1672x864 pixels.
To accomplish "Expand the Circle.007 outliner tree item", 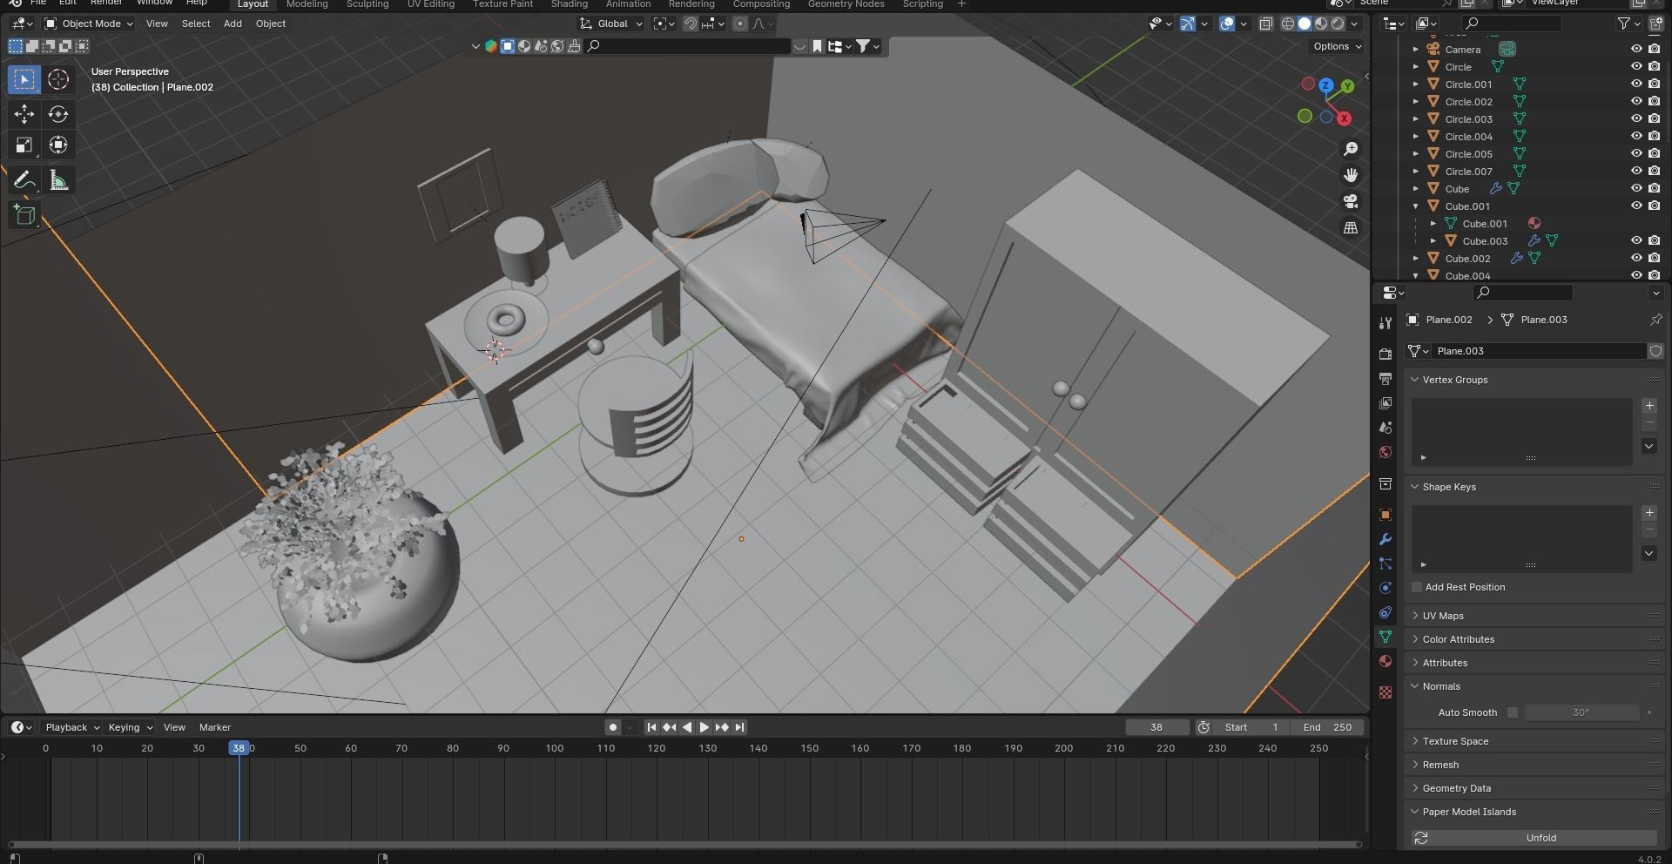I will [x=1416, y=172].
